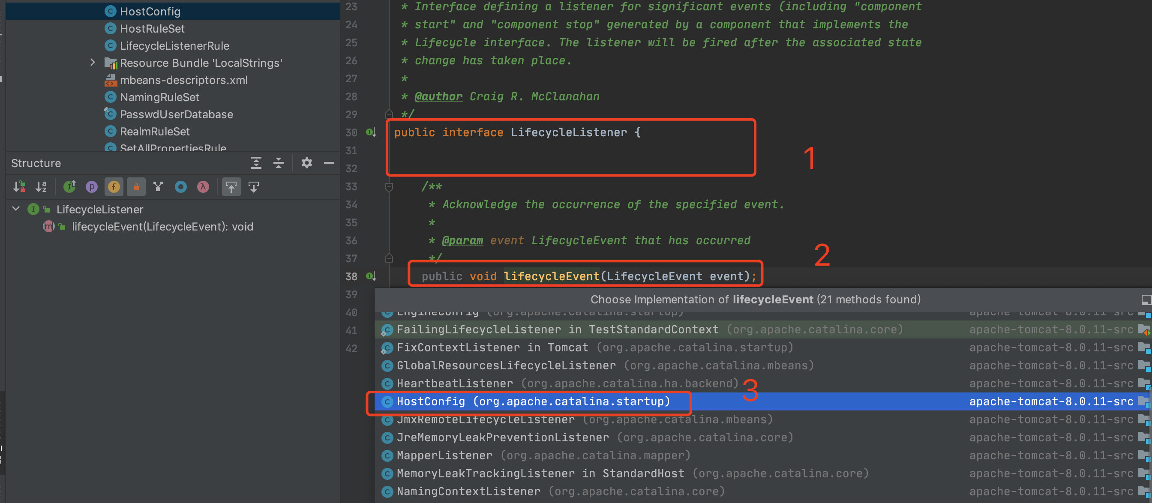
Task: Click Autoscroll from Source icon
Action: tap(254, 186)
